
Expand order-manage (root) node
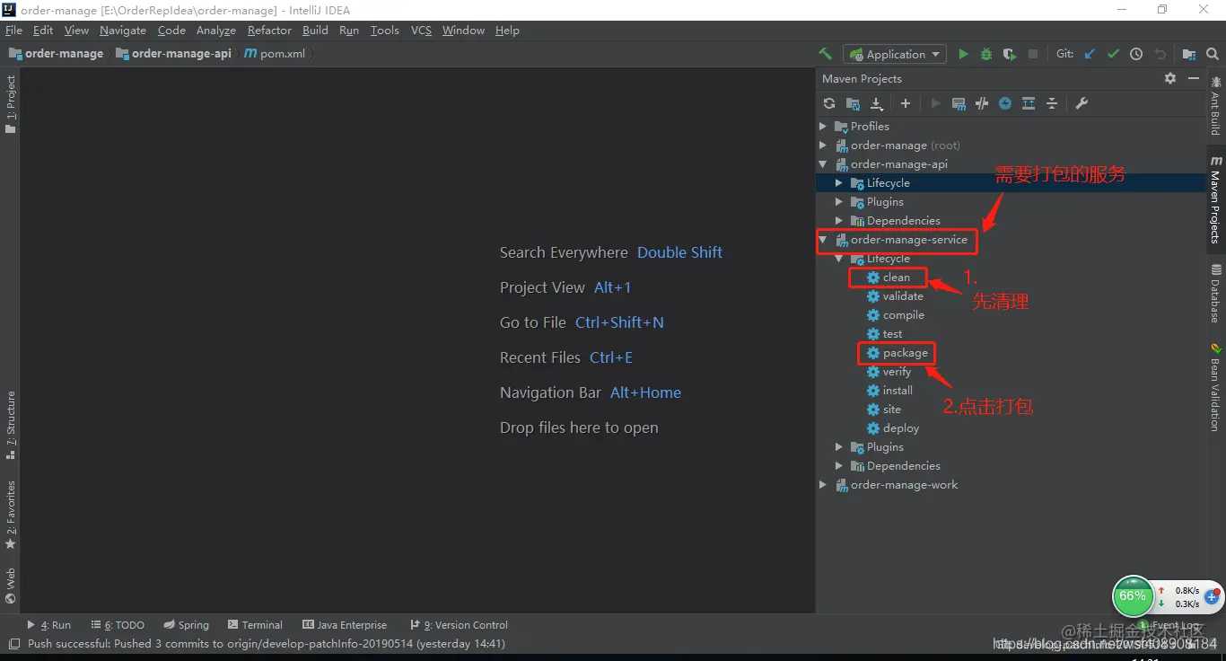(823, 145)
